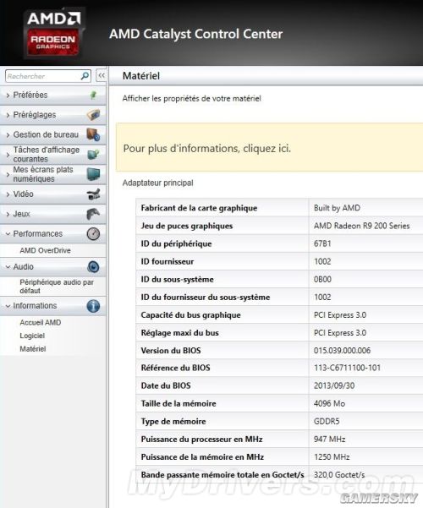The width and height of the screenshot is (423, 508).
Task: Click the Mes écrans plats numériques monitor icon
Action: click(x=93, y=174)
